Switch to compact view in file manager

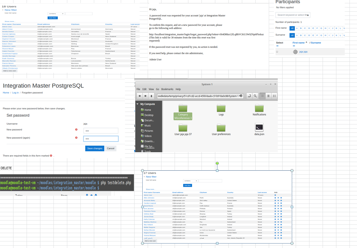pos(274,96)
